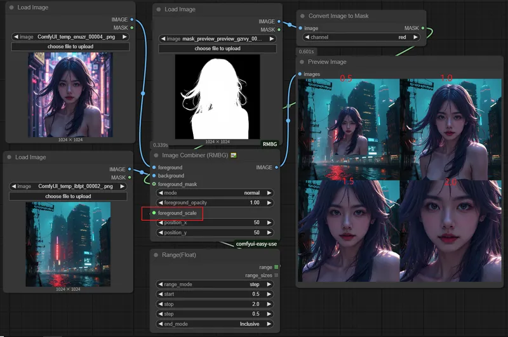
Task: Click the images input port on Preview Image
Action: click(x=300, y=74)
